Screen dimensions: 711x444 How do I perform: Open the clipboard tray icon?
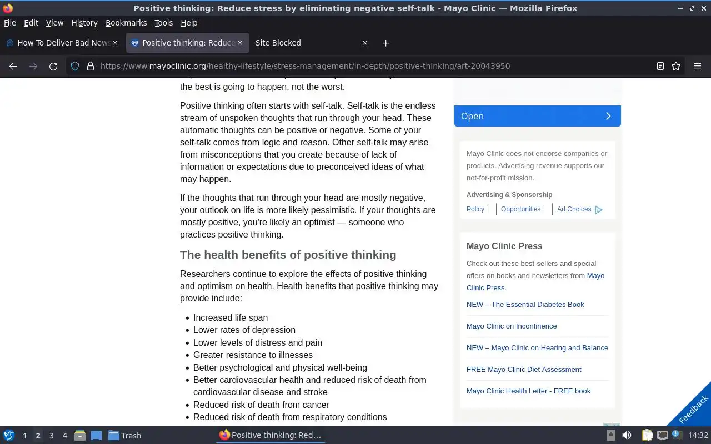(647, 435)
